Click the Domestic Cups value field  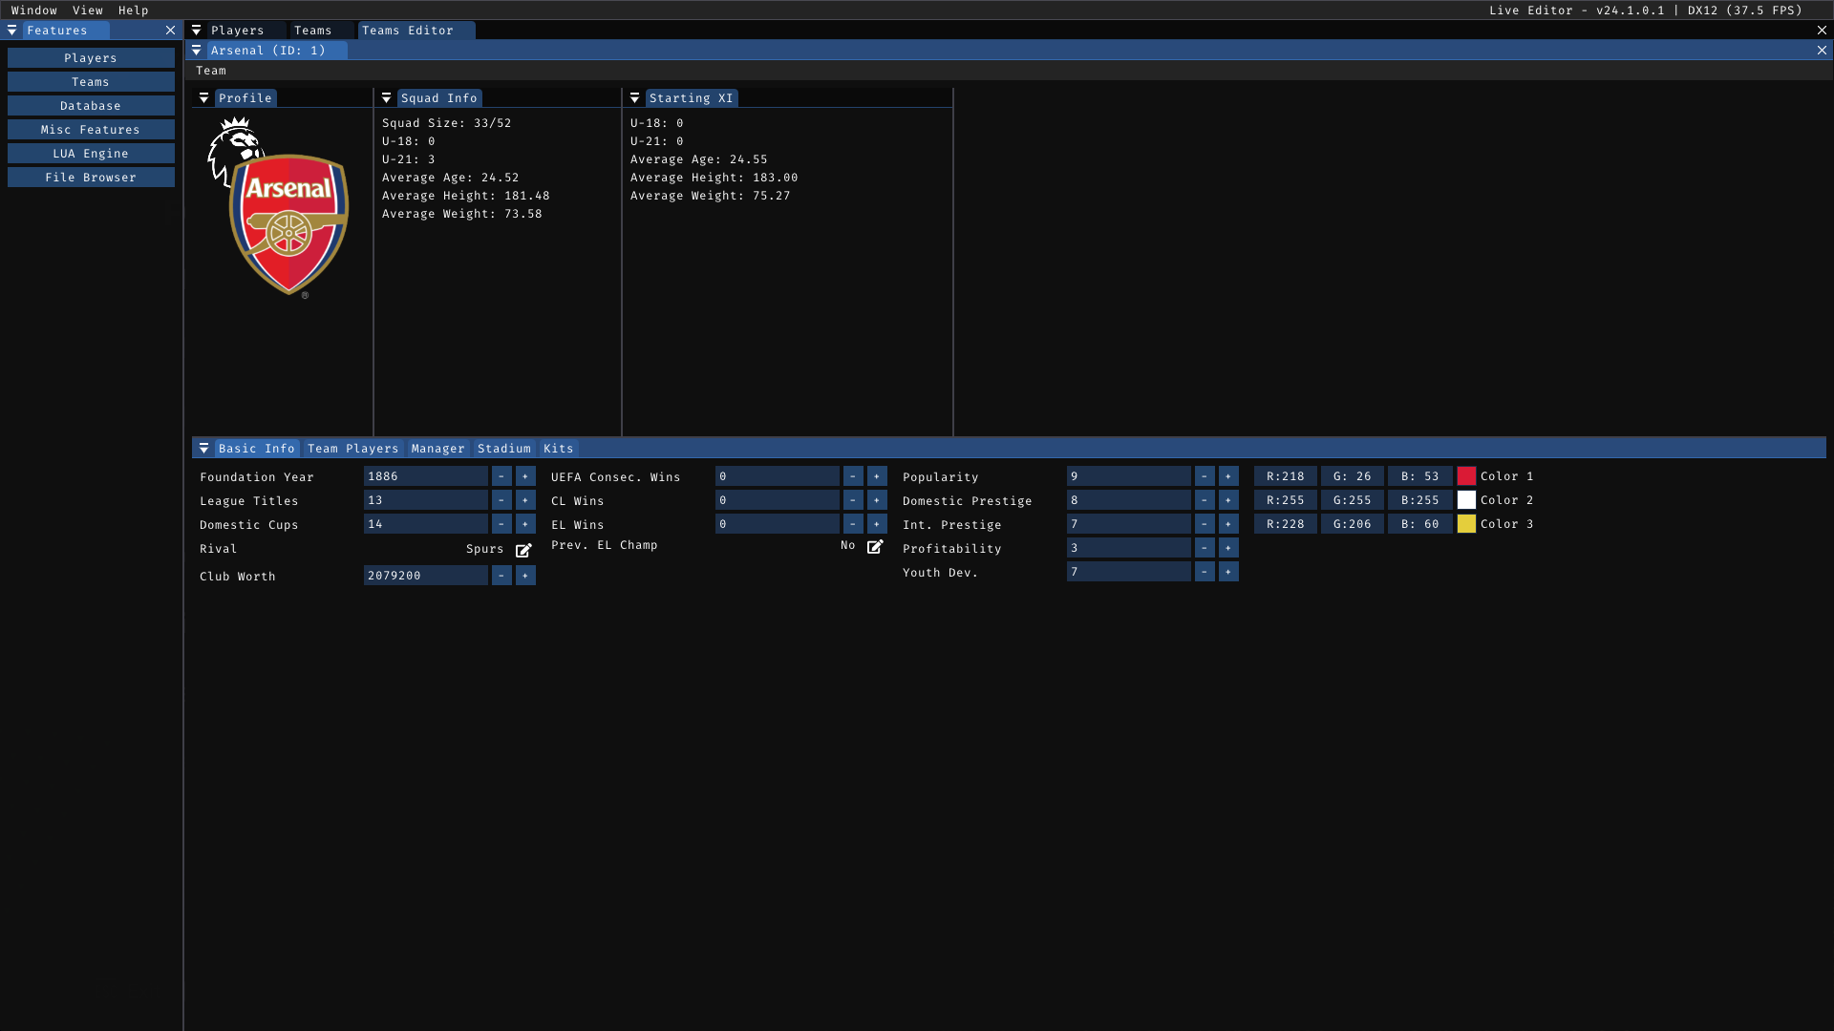[425, 524]
